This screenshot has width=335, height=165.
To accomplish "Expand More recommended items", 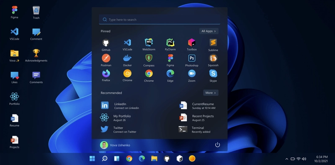I will tap(211, 93).
